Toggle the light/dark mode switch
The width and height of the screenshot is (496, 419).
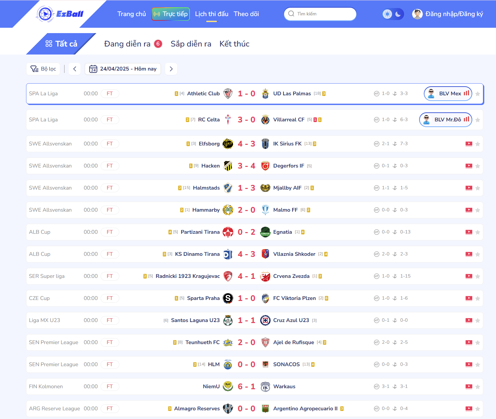(393, 14)
